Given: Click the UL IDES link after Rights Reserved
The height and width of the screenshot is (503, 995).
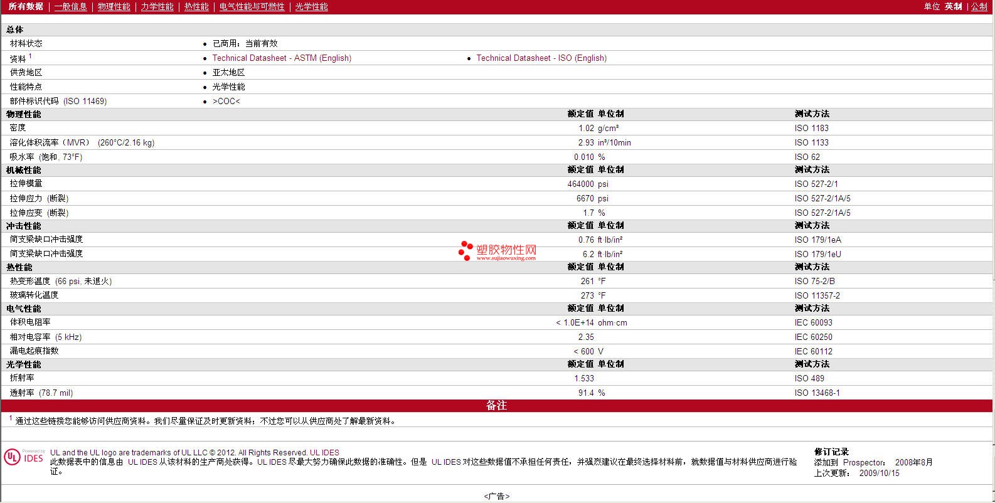Looking at the screenshot, I should tap(324, 452).
